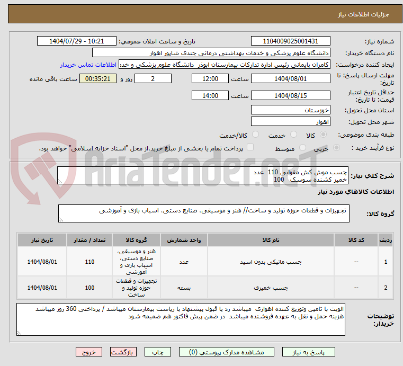Click the buyer organization name field
Image resolution: width=403 pixels, height=366 pixels.
[211, 53]
